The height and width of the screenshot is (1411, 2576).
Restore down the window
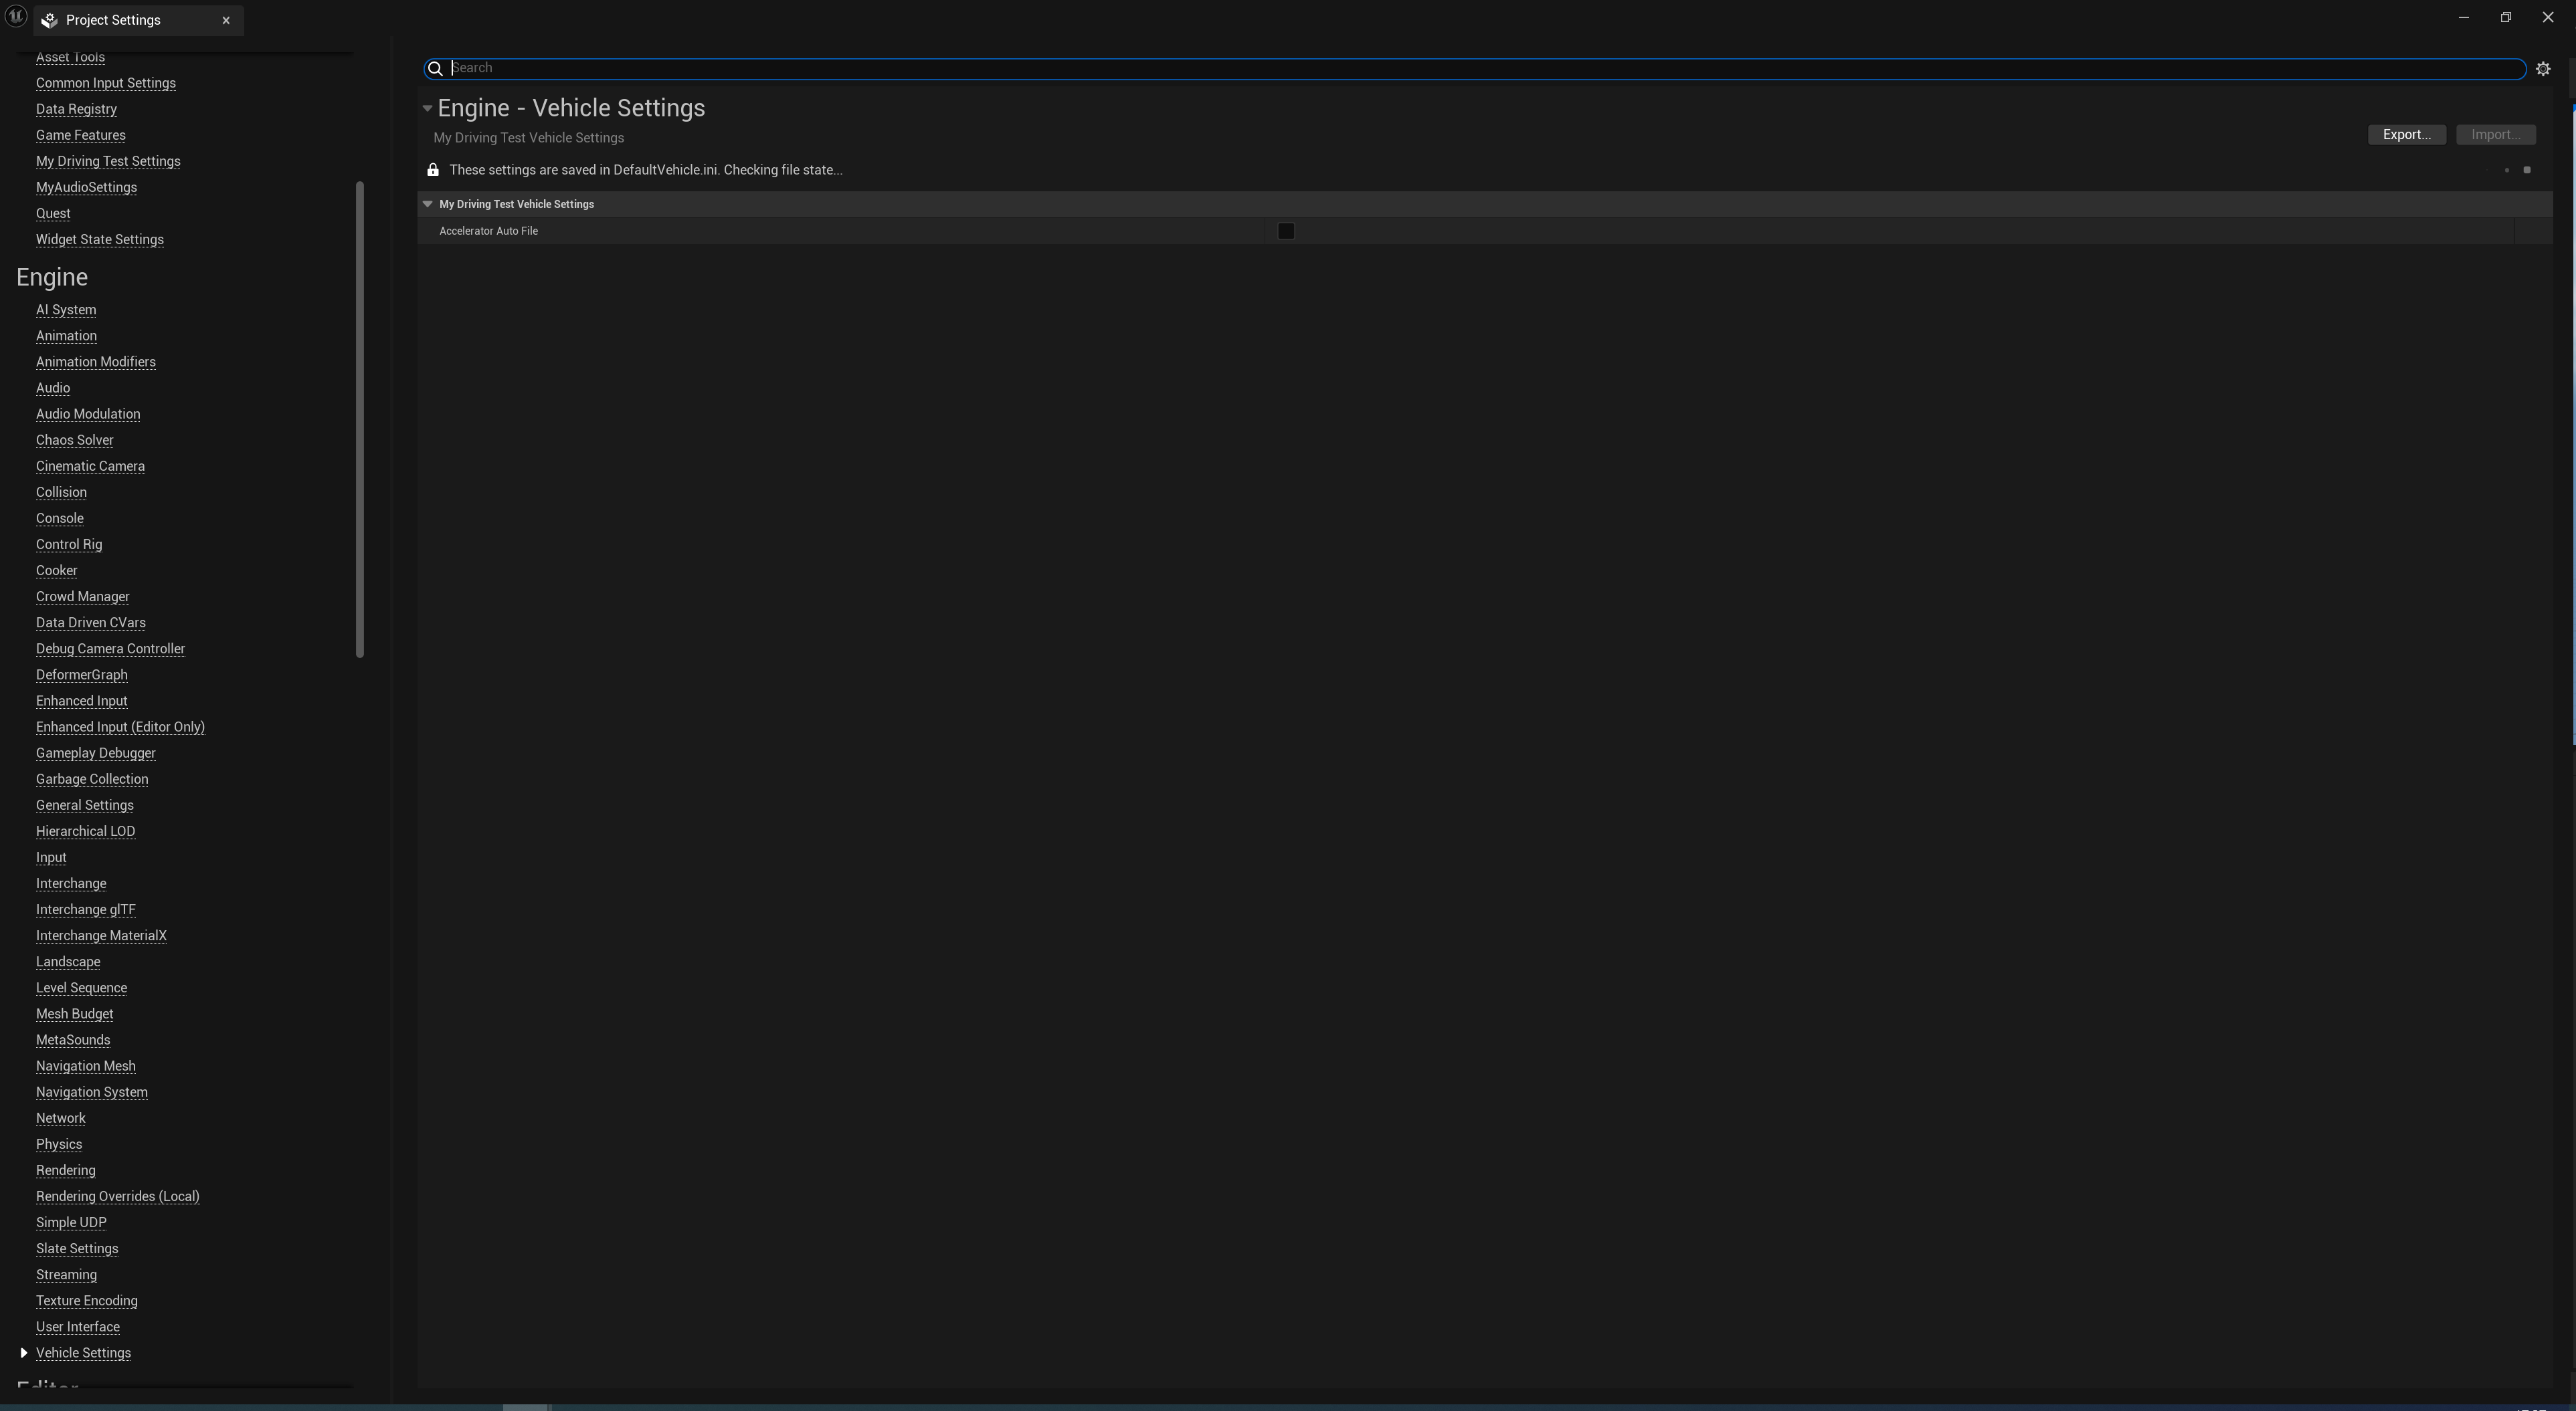[x=2506, y=17]
